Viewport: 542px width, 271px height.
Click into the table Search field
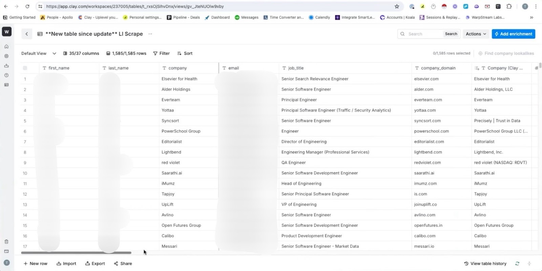pyautogui.click(x=421, y=34)
